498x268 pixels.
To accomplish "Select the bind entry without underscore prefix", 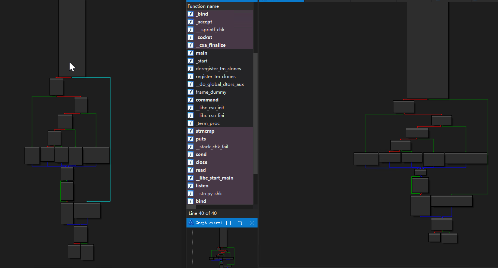I will (220, 201).
